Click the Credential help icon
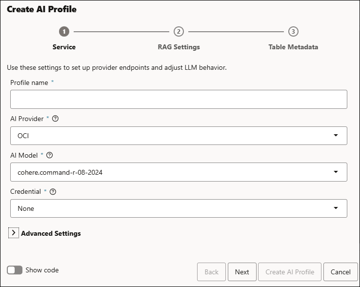 [53, 192]
